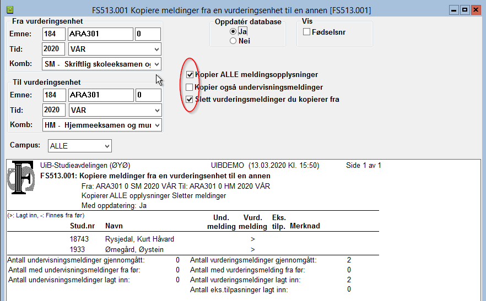Click the FS logo in report header

pyautogui.click(x=22, y=177)
